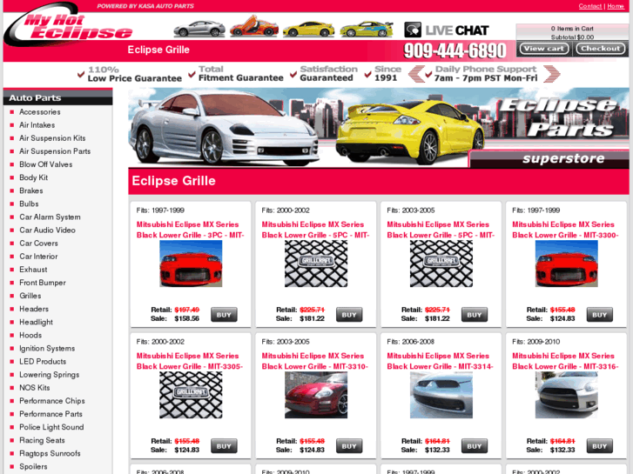Click red Eclipse thumbnail of 3PC grille
This screenshot has width=633, height=474.
tap(191, 264)
